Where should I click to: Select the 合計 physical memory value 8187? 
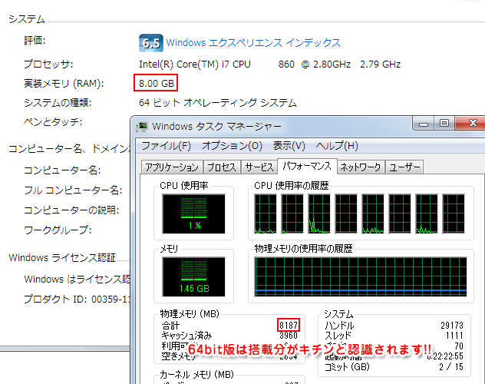point(289,325)
